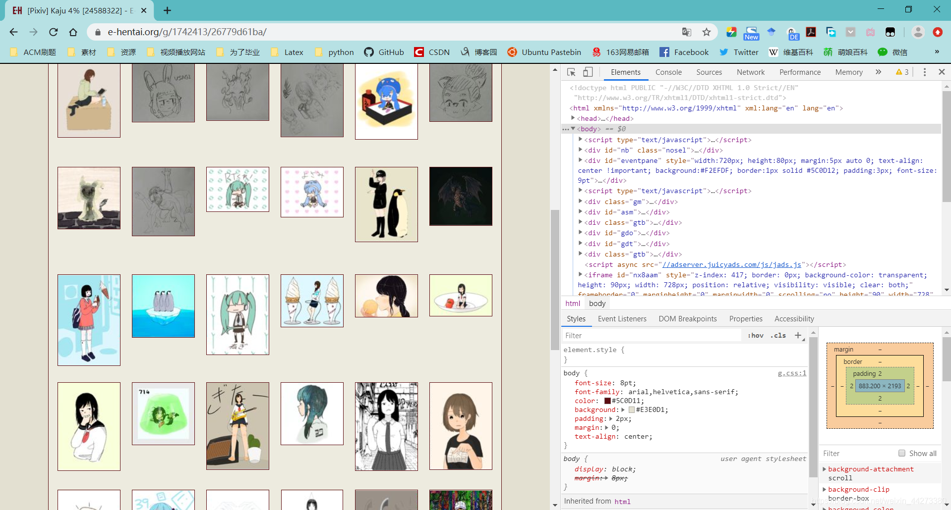Open the DOM Breakpoints pane

[688, 319]
